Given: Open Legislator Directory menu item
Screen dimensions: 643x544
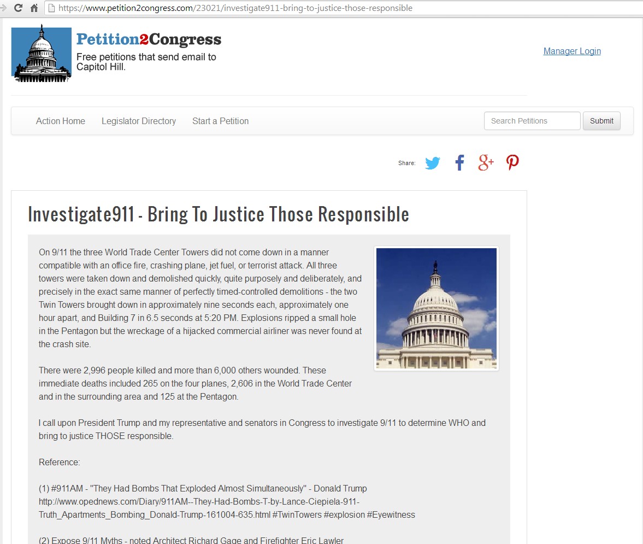Looking at the screenshot, I should click(139, 121).
